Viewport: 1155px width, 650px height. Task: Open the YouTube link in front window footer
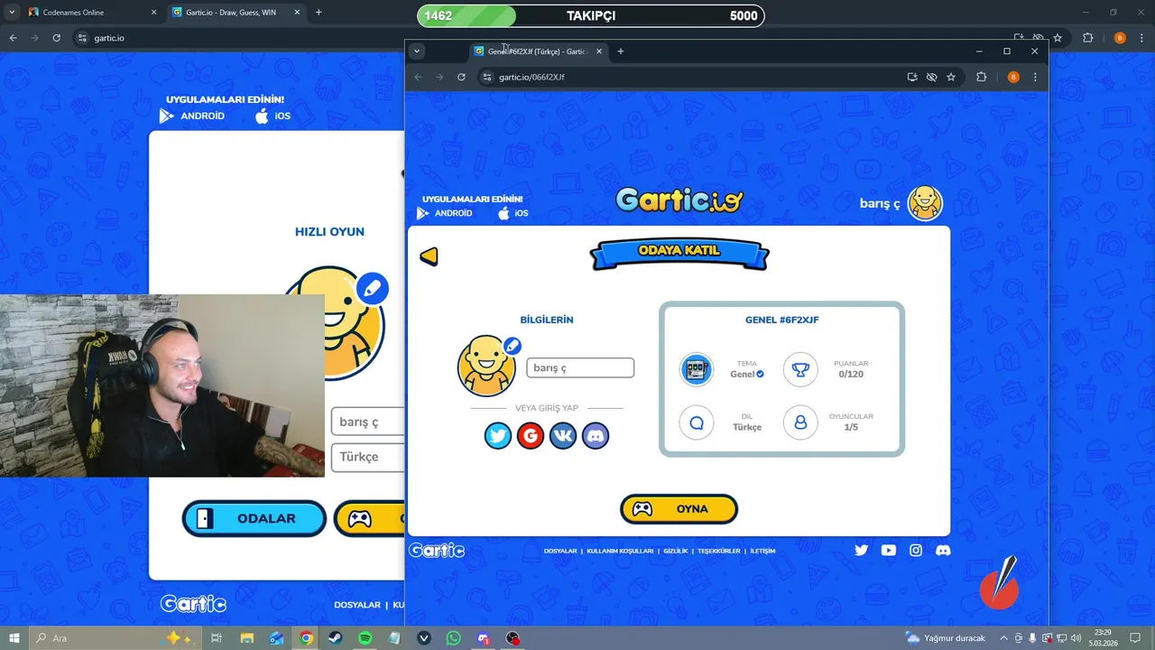(889, 550)
